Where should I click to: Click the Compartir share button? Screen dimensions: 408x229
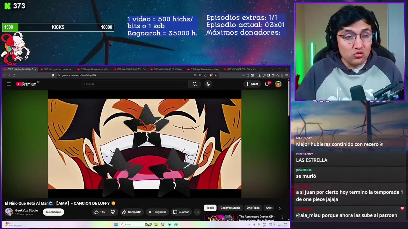pyautogui.click(x=131, y=212)
